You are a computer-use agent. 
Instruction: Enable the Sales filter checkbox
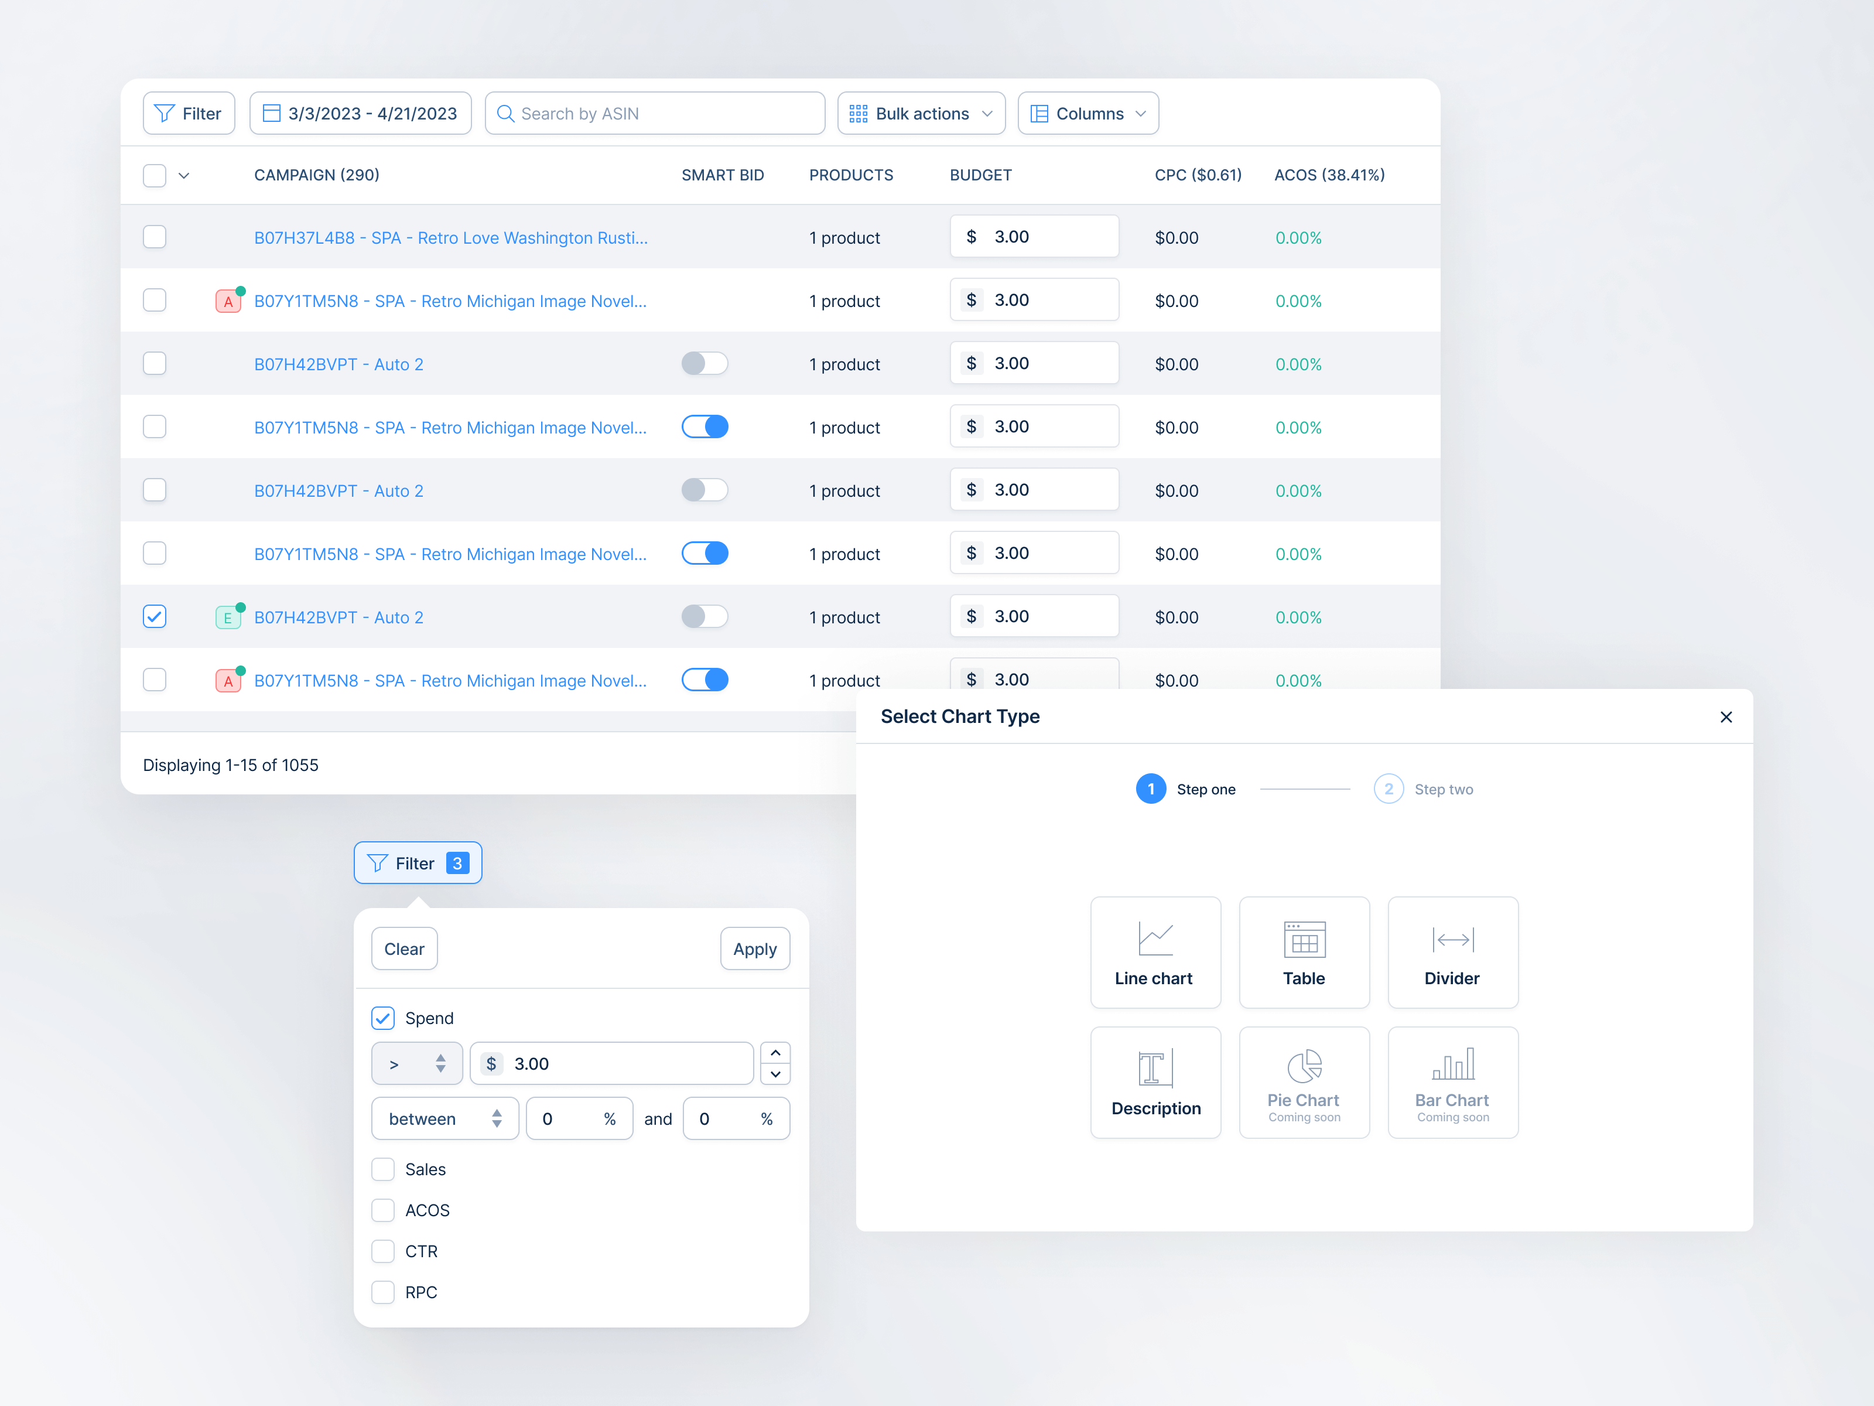click(x=383, y=1169)
